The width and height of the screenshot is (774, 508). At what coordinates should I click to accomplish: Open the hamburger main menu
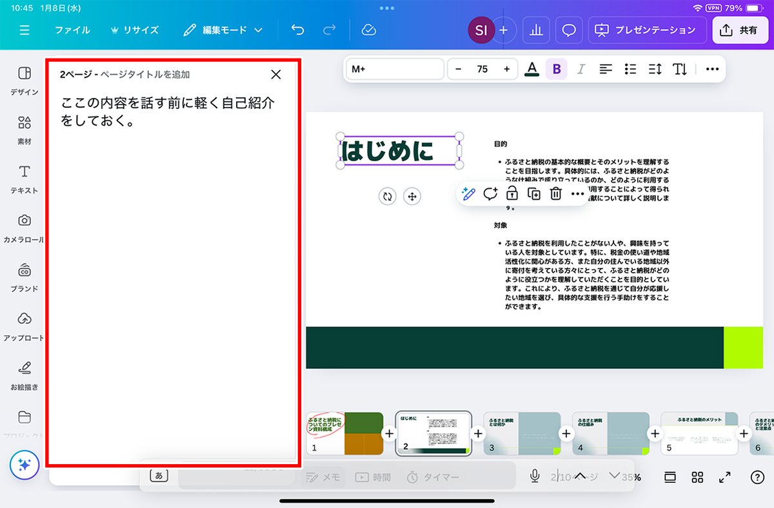(25, 30)
